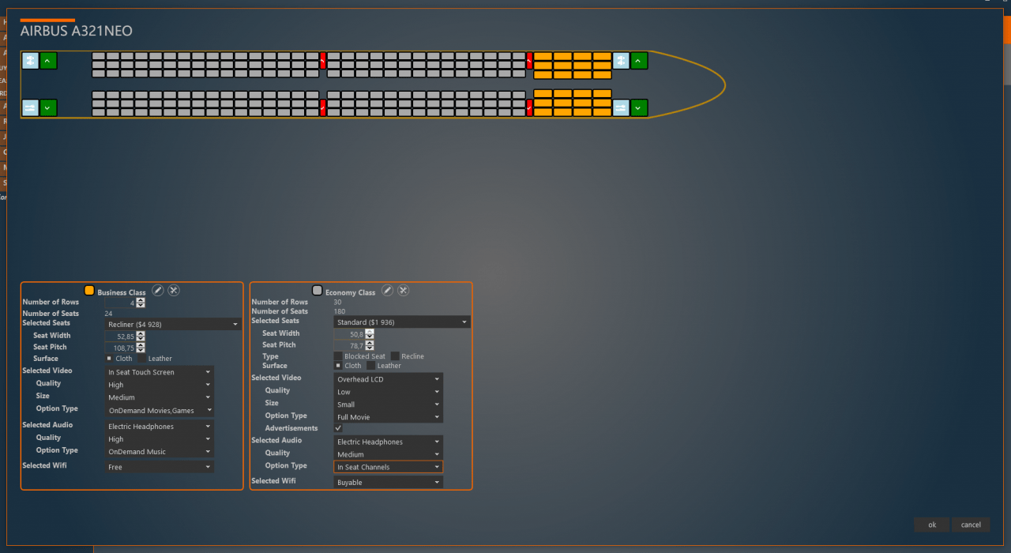
Task: Open the Recliner ($4 928) seats dropdown
Action: (x=173, y=324)
